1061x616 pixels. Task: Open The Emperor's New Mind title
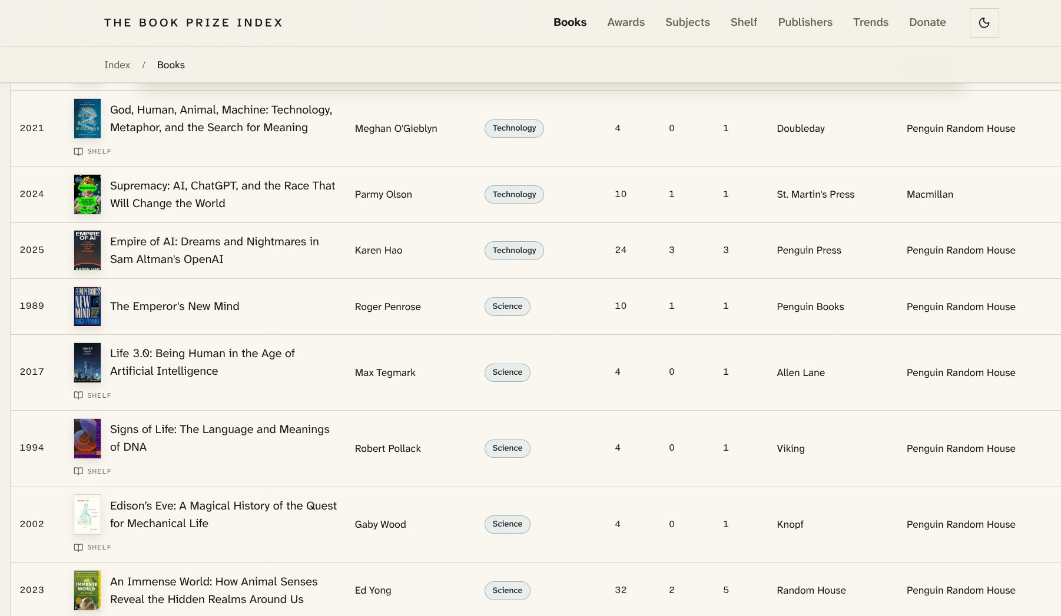175,306
